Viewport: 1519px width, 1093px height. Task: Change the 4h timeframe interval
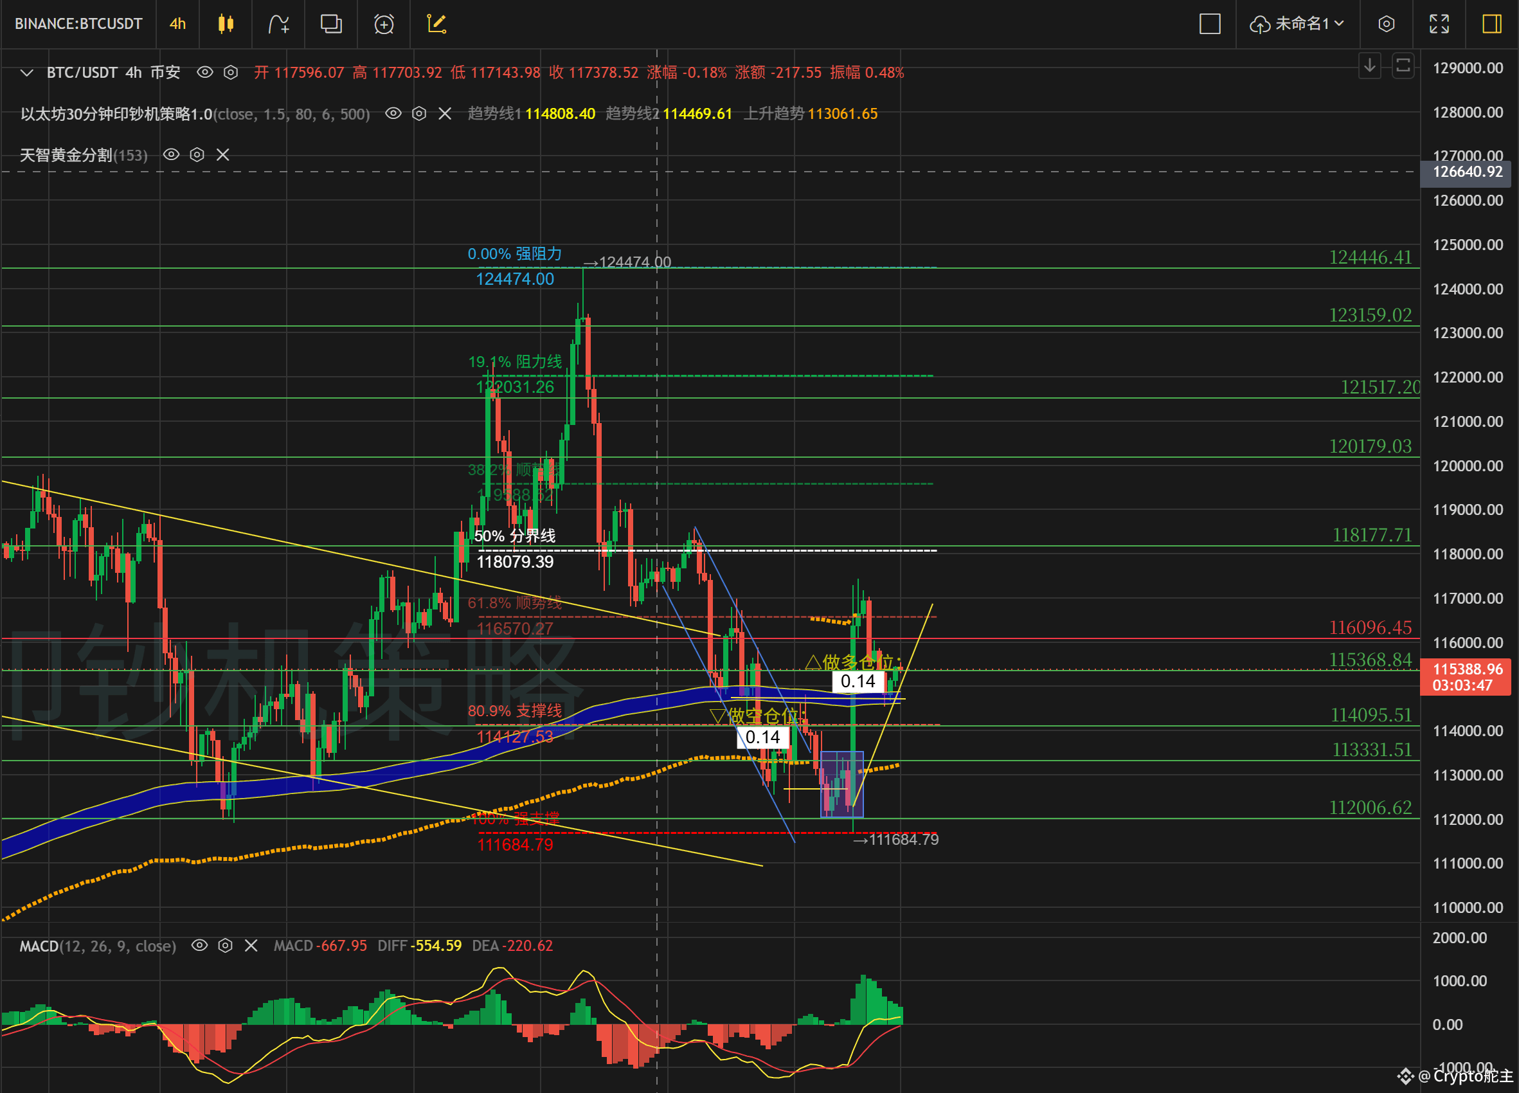[x=177, y=24]
